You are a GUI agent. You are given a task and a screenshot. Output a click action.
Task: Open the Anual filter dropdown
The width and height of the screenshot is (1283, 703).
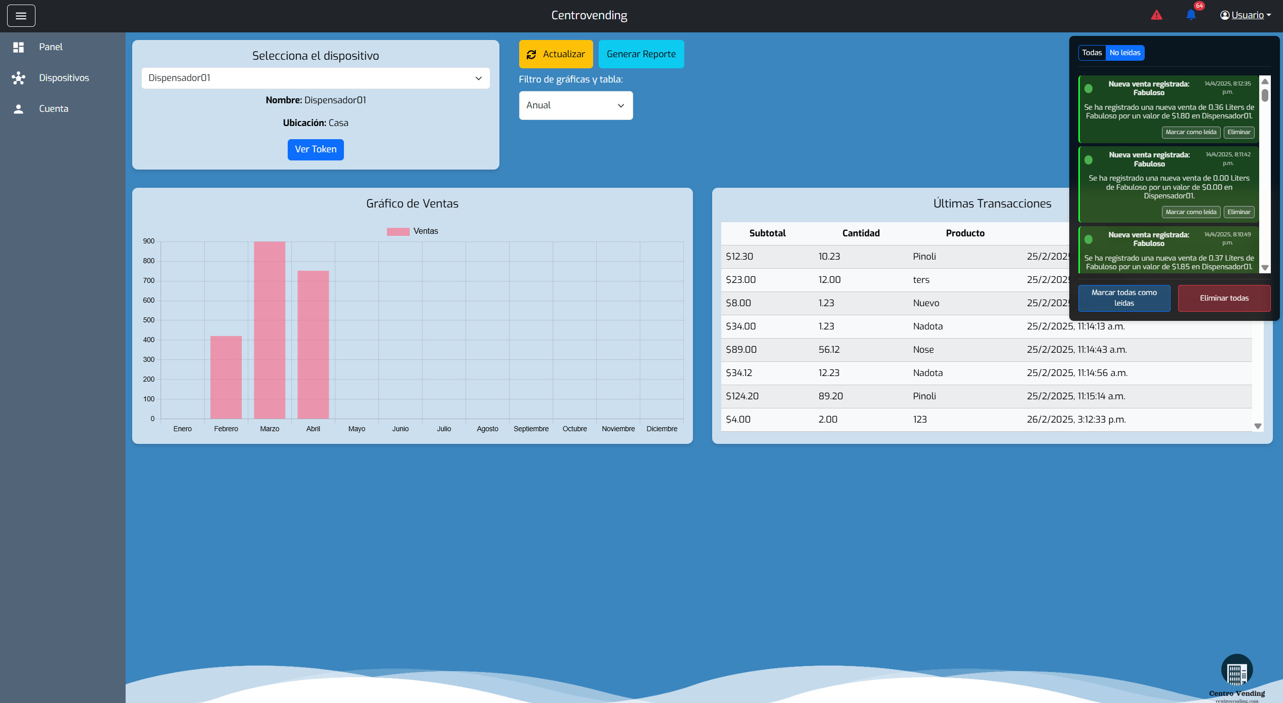[x=575, y=105]
